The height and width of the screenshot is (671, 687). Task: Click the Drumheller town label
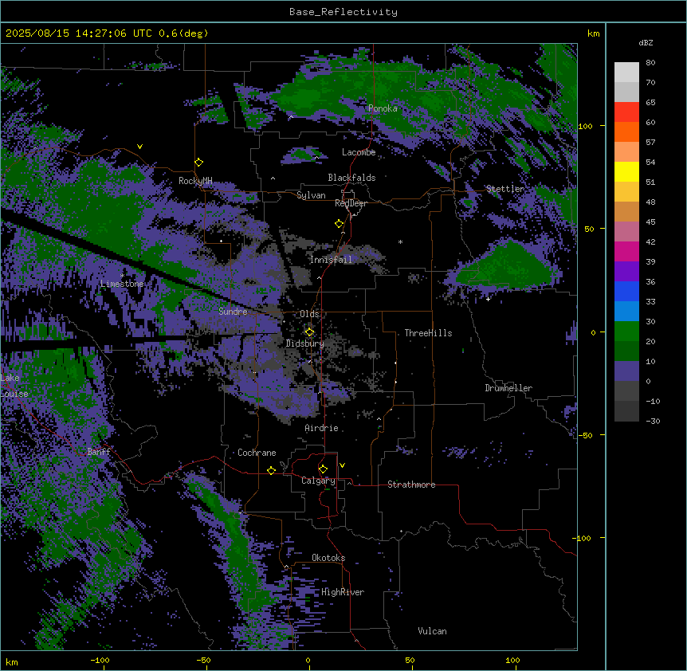pyautogui.click(x=508, y=388)
